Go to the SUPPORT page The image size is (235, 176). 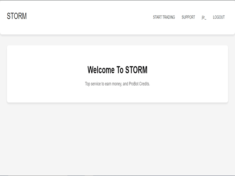(188, 17)
